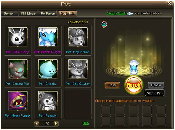Viewport: 175px width, 130px height.
Task: Choose the Cool Cowboy pet icon
Action: click(78, 69)
